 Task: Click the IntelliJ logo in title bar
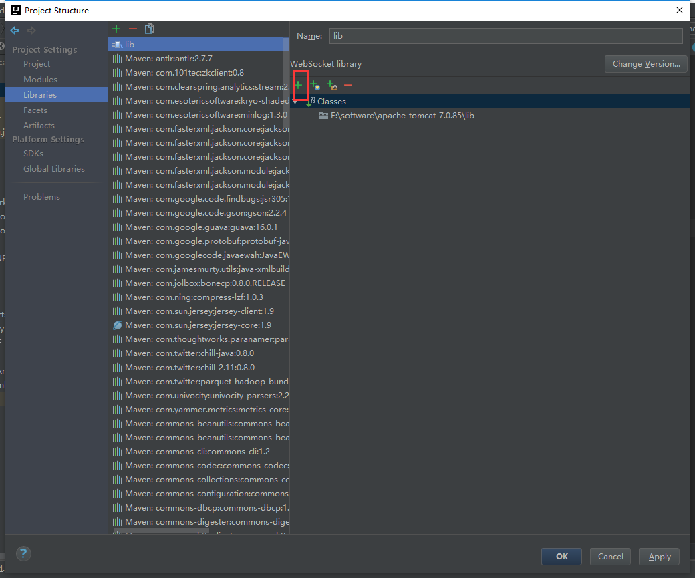coord(16,10)
